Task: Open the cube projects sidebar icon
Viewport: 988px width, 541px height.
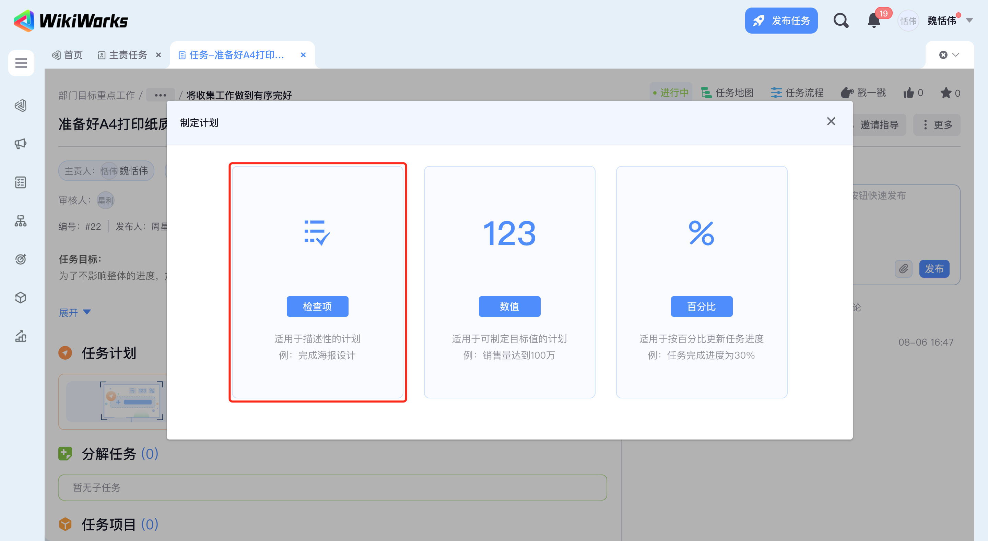Action: [x=21, y=298]
